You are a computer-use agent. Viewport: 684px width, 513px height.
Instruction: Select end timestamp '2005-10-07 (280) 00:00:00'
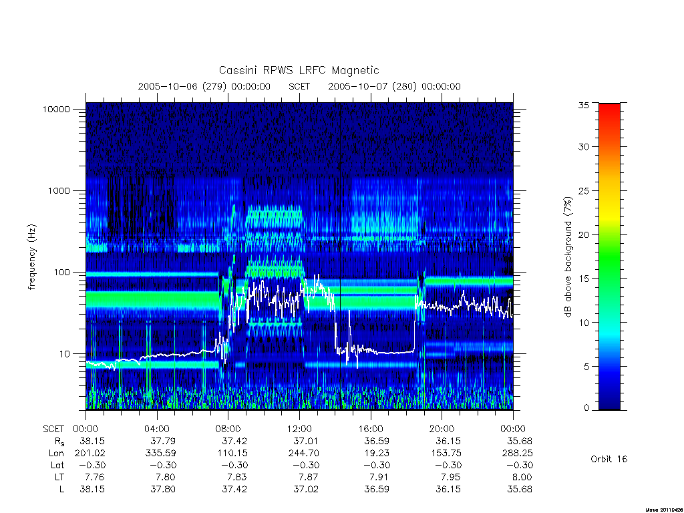[394, 86]
